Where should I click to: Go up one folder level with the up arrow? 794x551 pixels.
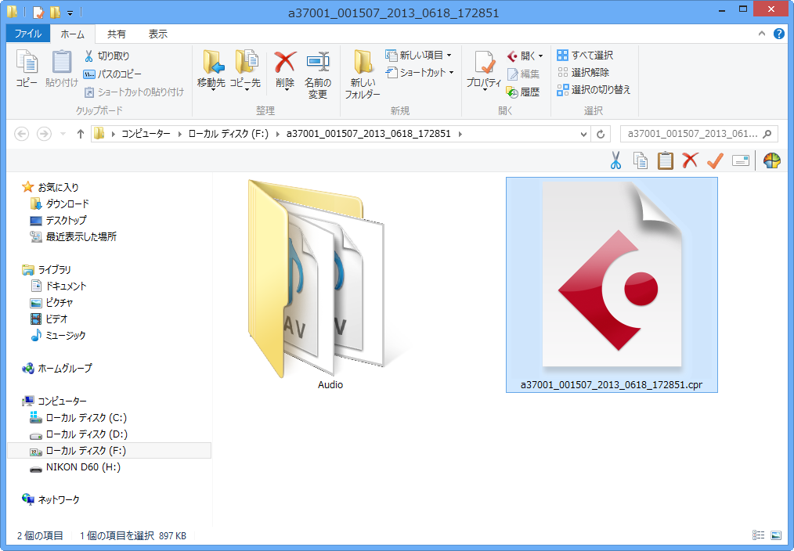pyautogui.click(x=80, y=134)
